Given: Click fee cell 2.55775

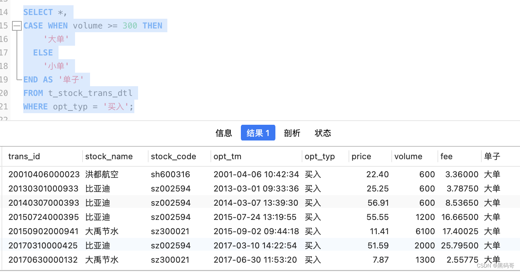Looking at the screenshot, I should 462,260.
